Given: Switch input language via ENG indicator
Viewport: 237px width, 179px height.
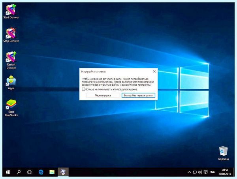Looking at the screenshot, I should click(212, 172).
